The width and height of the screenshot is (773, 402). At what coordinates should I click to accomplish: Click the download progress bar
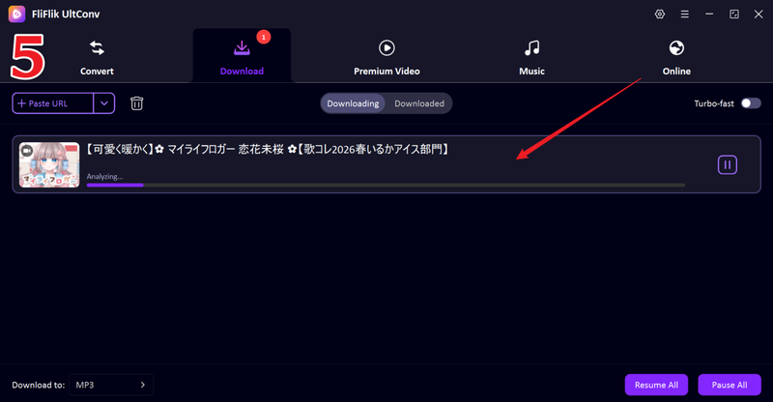click(x=386, y=185)
